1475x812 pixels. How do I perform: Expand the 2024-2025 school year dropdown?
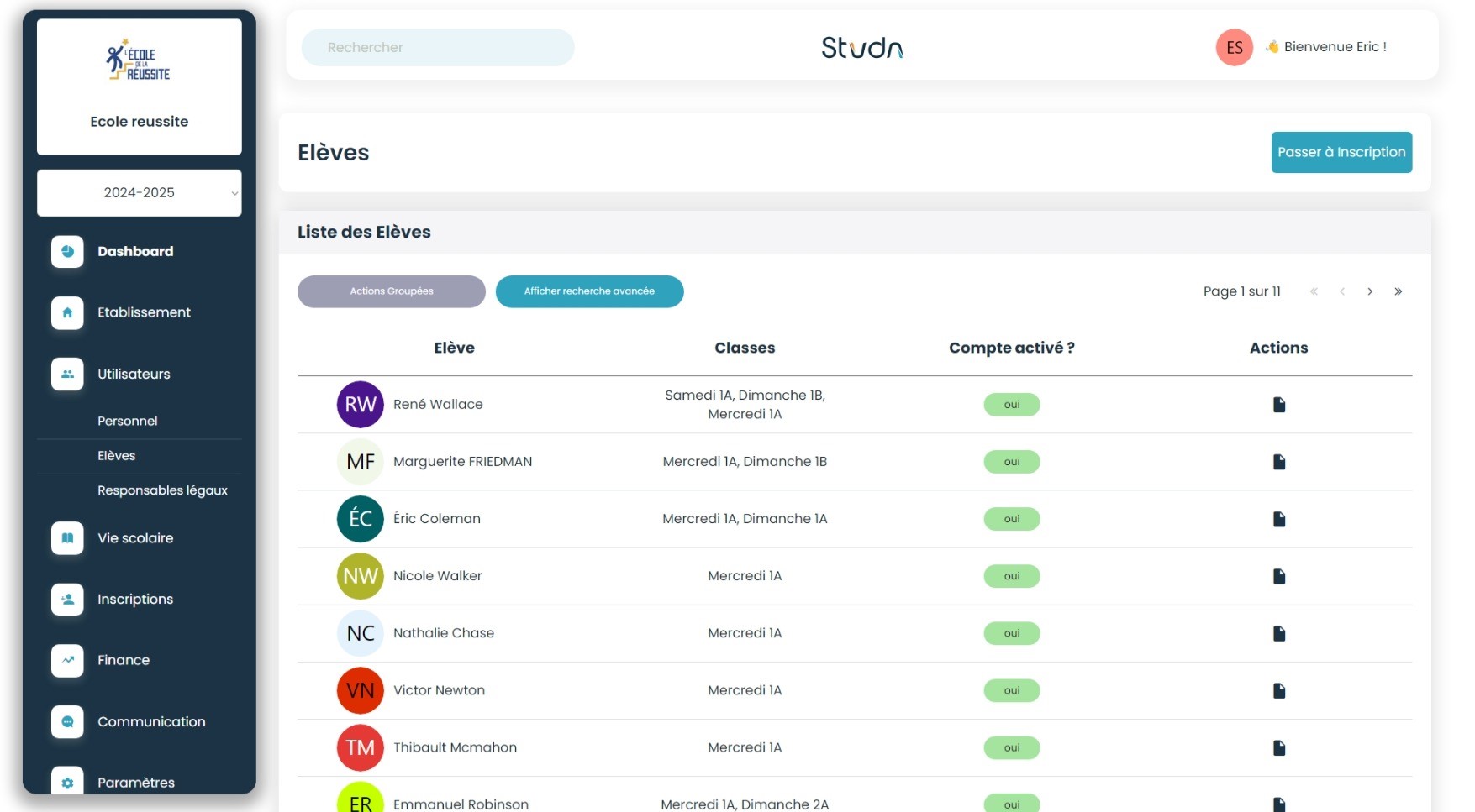tap(140, 193)
